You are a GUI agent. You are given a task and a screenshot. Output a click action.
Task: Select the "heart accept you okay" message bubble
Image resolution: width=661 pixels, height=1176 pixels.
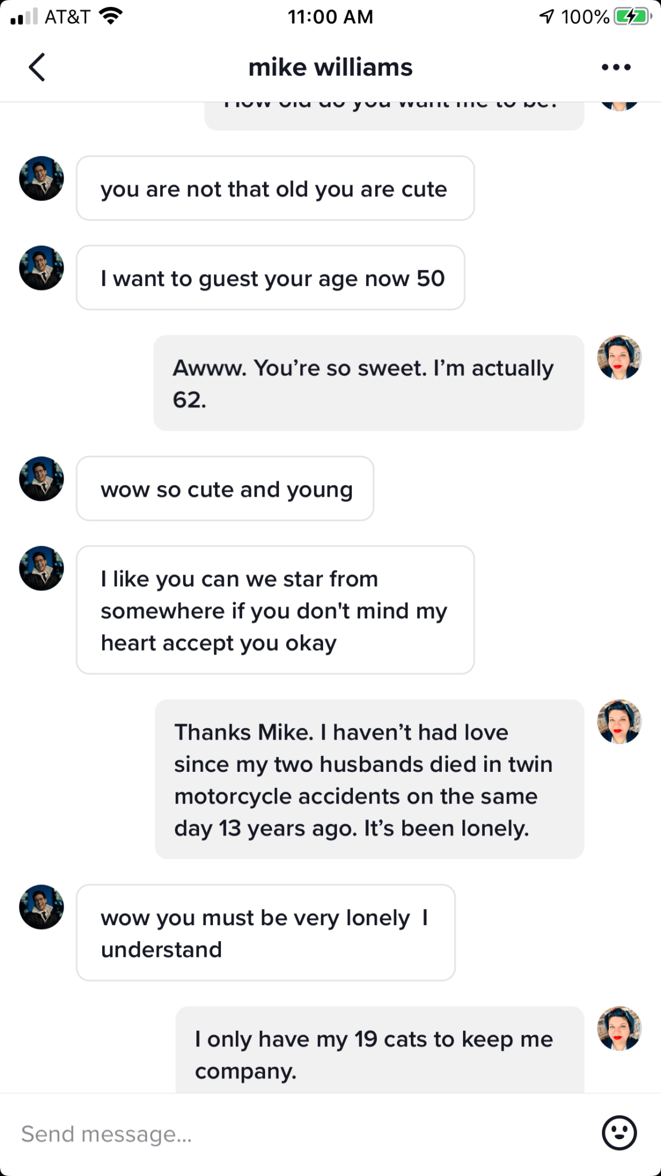(x=275, y=610)
